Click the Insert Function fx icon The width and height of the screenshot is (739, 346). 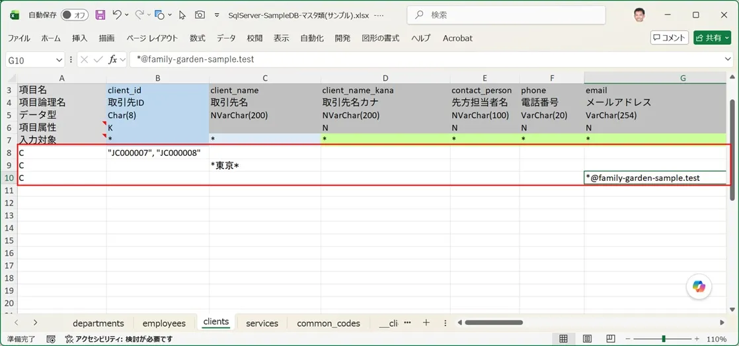click(113, 60)
